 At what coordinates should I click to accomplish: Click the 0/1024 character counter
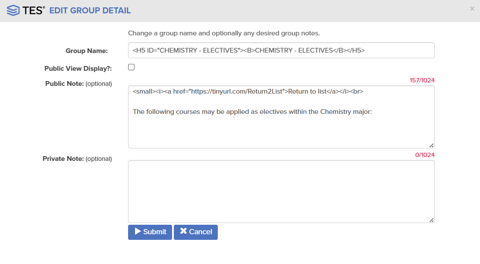pyautogui.click(x=425, y=155)
